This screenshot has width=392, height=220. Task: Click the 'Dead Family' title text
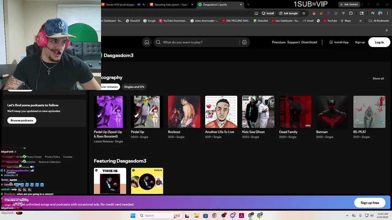288,132
